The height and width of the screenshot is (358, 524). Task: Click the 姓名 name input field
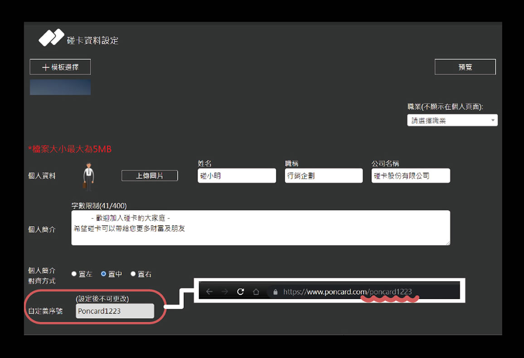coord(237,176)
